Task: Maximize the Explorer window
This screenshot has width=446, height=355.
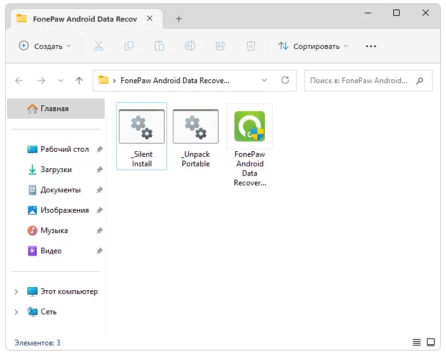Action: 396,13
